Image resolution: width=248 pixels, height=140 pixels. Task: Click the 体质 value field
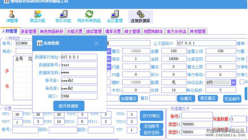click(174, 90)
